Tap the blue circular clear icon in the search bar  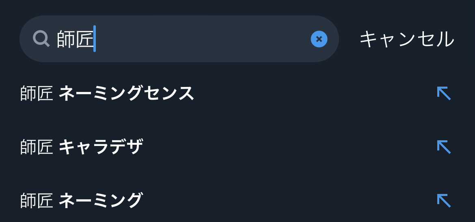(319, 39)
